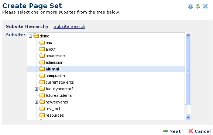Collapse the demo tree node
The width and height of the screenshot is (213, 135).
(30, 36)
